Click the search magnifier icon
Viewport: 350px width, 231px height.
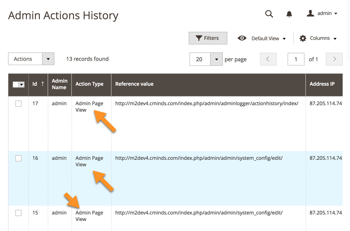click(269, 14)
